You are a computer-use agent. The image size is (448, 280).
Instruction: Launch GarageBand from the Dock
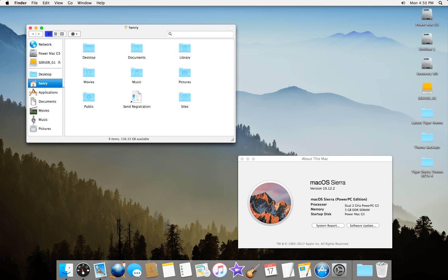point(254,270)
